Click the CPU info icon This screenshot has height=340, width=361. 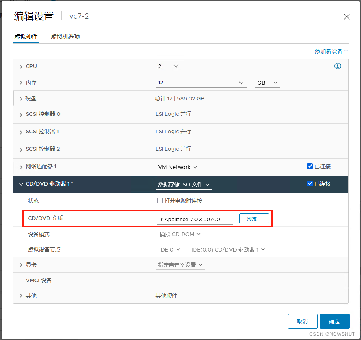pyautogui.click(x=337, y=66)
